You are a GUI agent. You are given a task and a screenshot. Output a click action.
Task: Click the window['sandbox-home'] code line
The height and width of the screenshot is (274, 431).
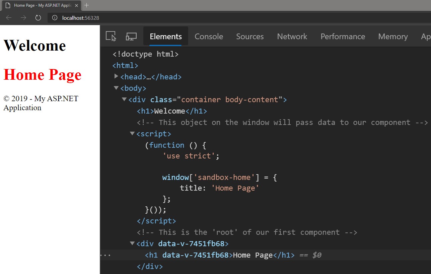tap(220, 177)
